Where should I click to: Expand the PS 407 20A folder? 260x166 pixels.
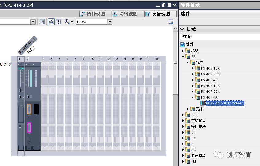(x=193, y=92)
